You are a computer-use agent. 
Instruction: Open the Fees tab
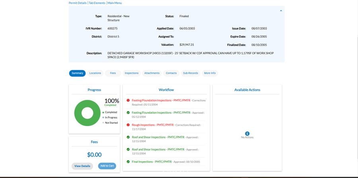113,73
